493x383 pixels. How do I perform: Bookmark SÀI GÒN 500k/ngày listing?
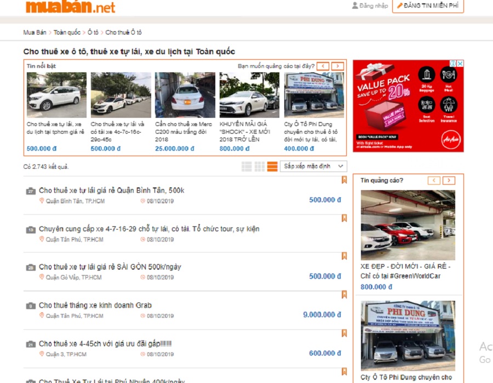345,256
